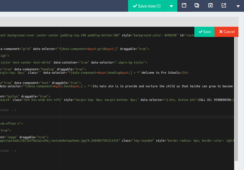Click the open in new window icon
Image resolution: width=244 pixels, height=170 pixels.
point(224,5)
